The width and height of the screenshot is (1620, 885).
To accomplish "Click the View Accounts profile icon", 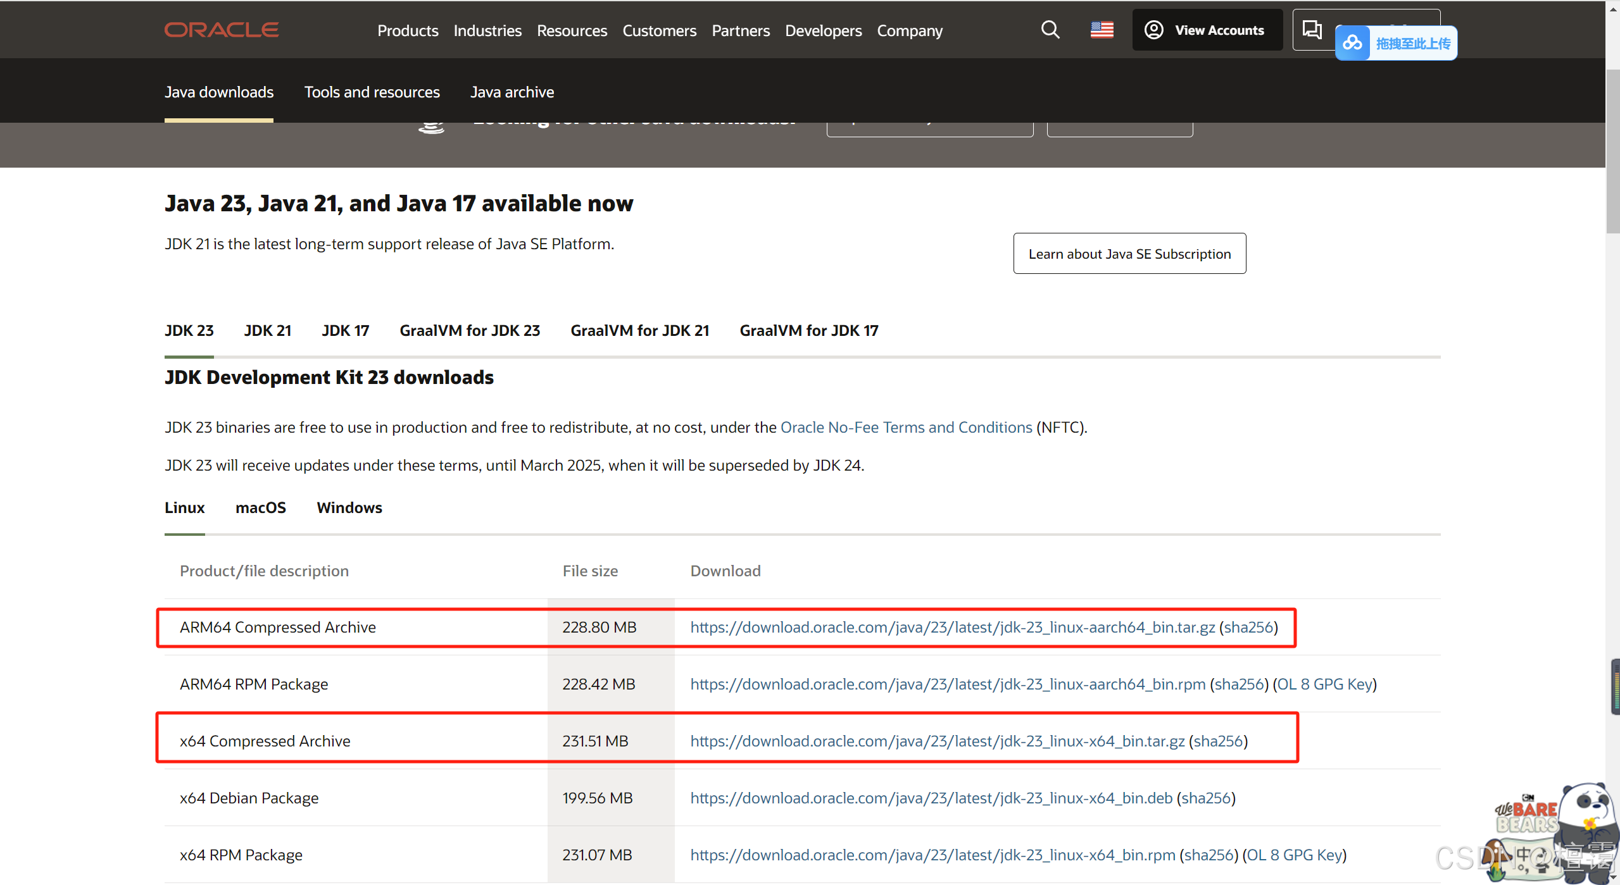I will pos(1154,29).
